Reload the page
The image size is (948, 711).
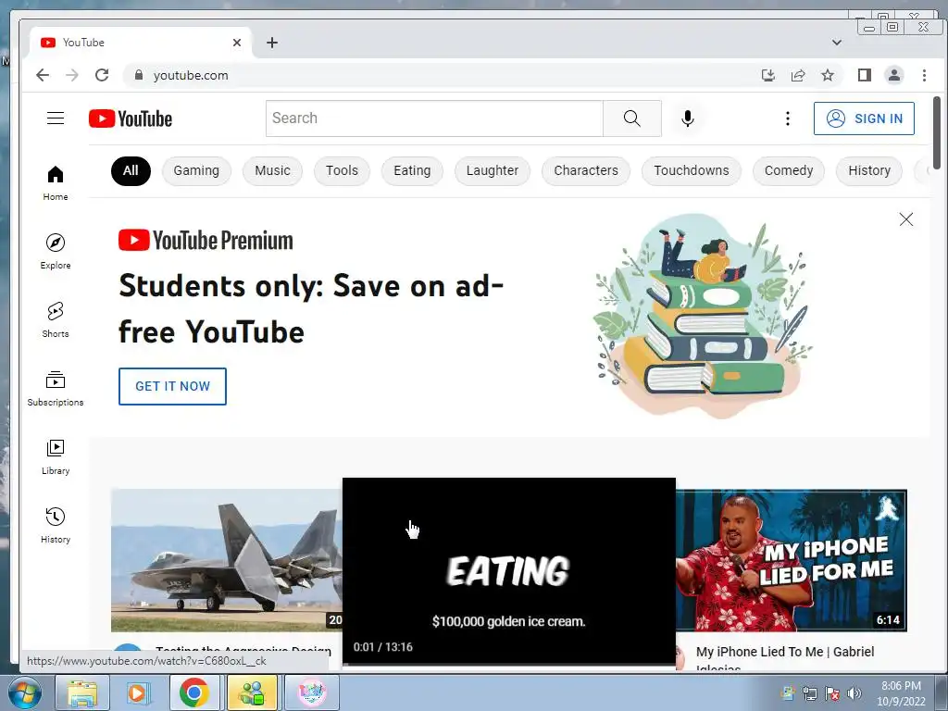click(x=102, y=75)
